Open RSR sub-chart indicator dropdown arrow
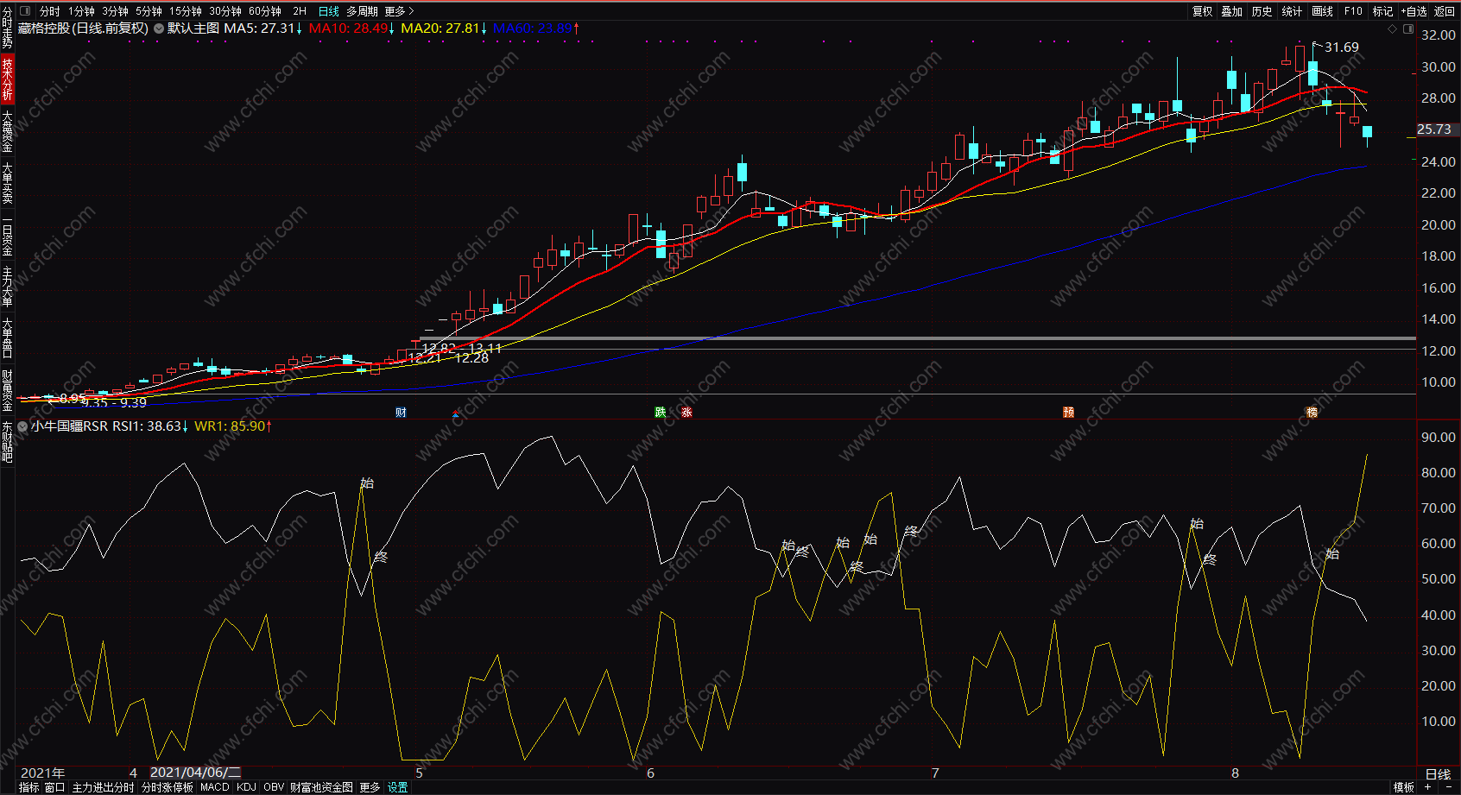This screenshot has width=1461, height=795. 22,426
